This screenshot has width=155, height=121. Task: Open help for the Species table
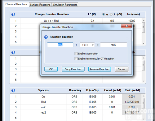click(x=13, y=90)
